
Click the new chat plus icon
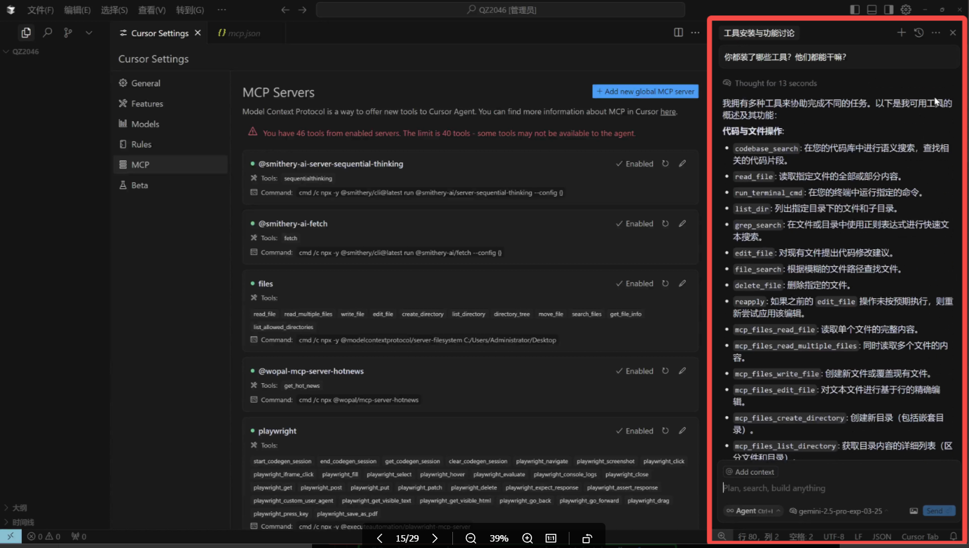tap(901, 33)
